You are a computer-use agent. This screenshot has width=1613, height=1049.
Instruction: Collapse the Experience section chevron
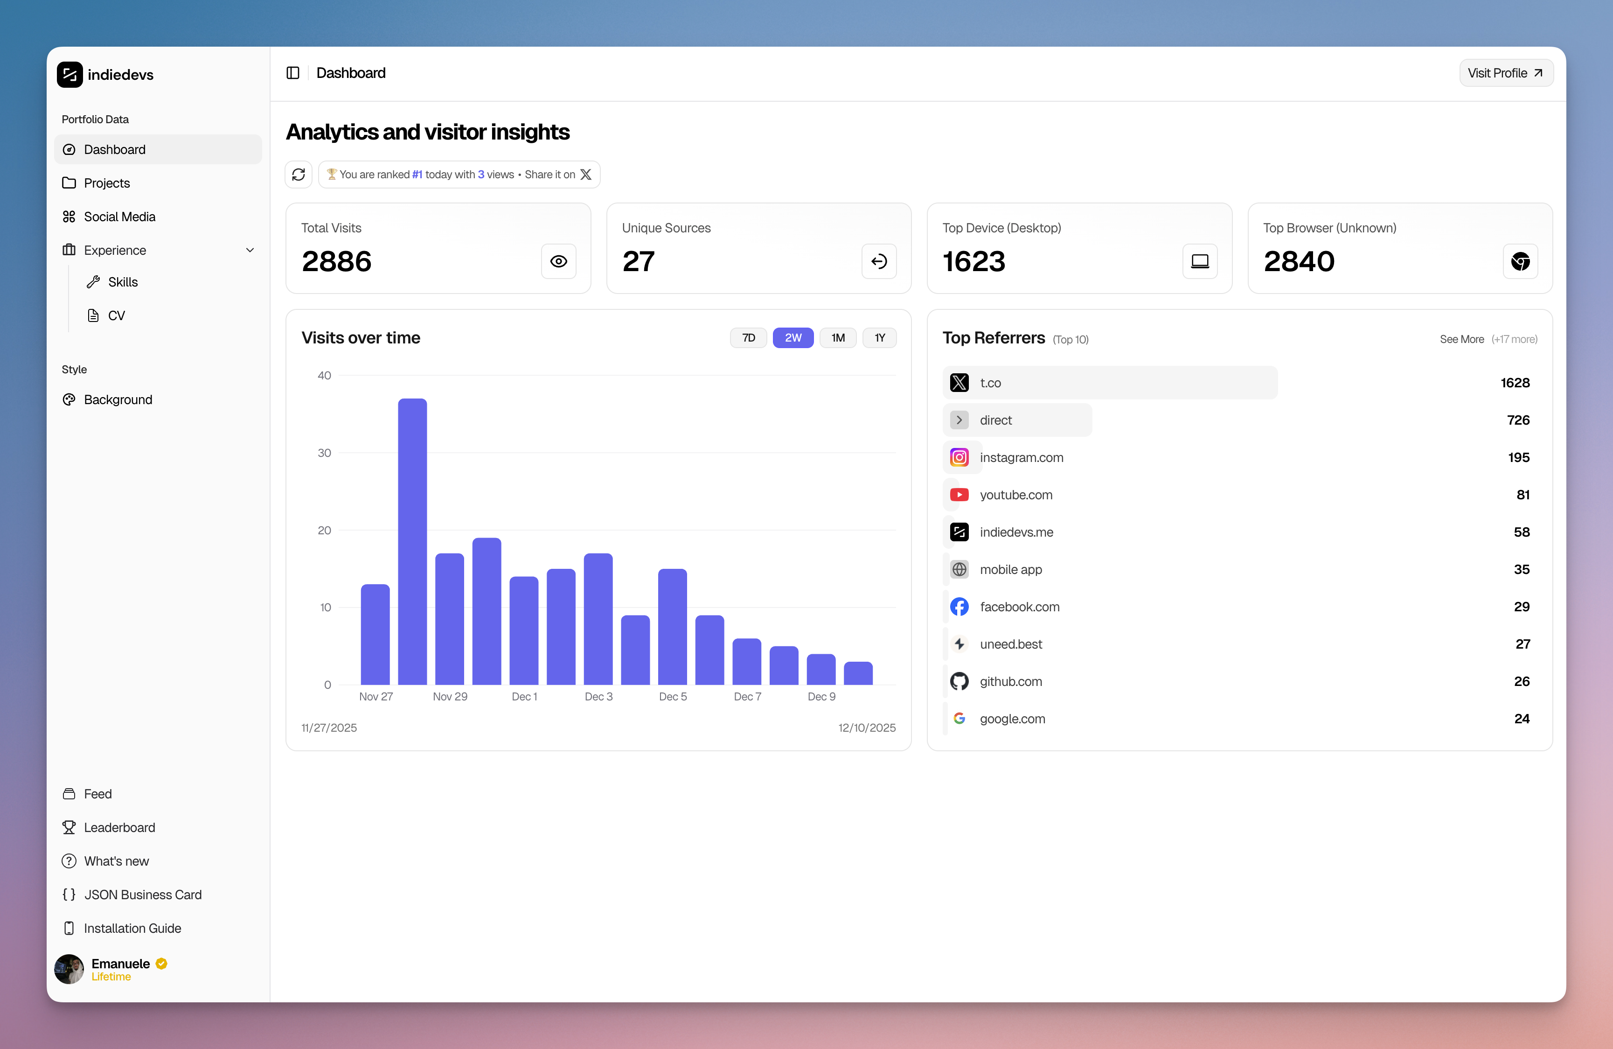tap(250, 250)
